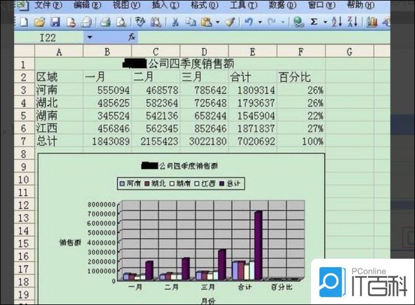The image size is (415, 305).
Task: Click the 百分比 header cell
Action: [x=301, y=78]
